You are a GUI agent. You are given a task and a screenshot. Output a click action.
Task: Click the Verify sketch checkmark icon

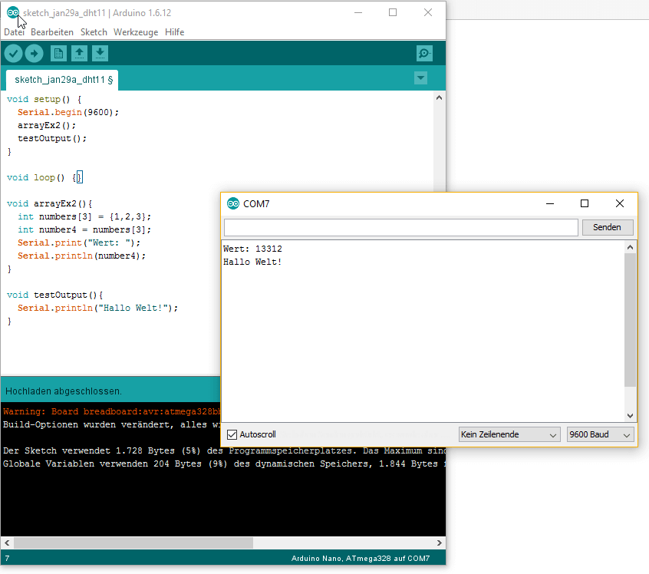tap(13, 54)
